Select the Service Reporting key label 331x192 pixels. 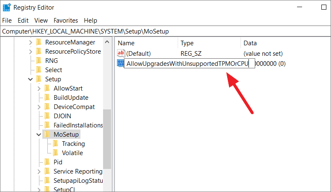(78, 171)
